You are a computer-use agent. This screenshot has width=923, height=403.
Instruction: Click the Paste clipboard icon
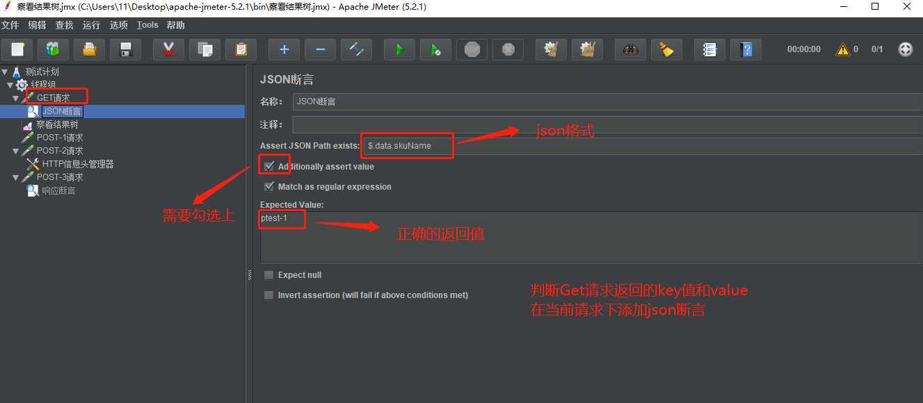coord(241,49)
